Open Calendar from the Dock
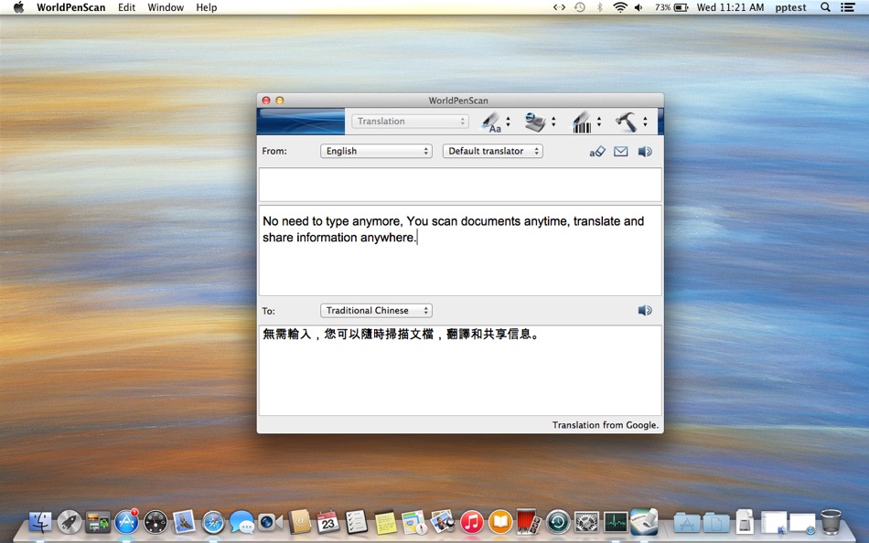The image size is (869, 543). (327, 522)
